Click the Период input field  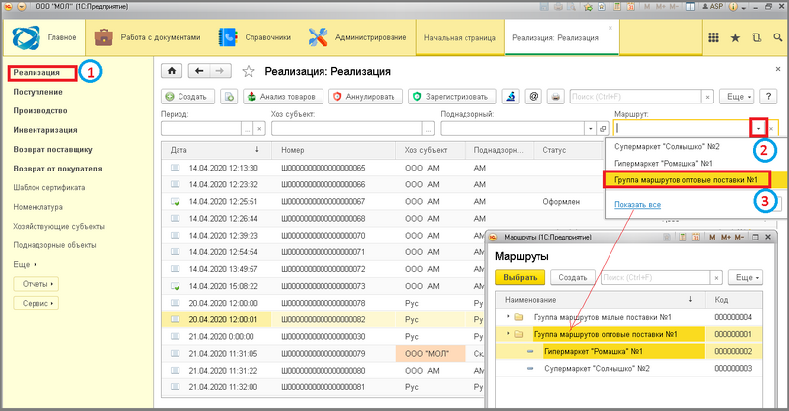[x=201, y=129]
